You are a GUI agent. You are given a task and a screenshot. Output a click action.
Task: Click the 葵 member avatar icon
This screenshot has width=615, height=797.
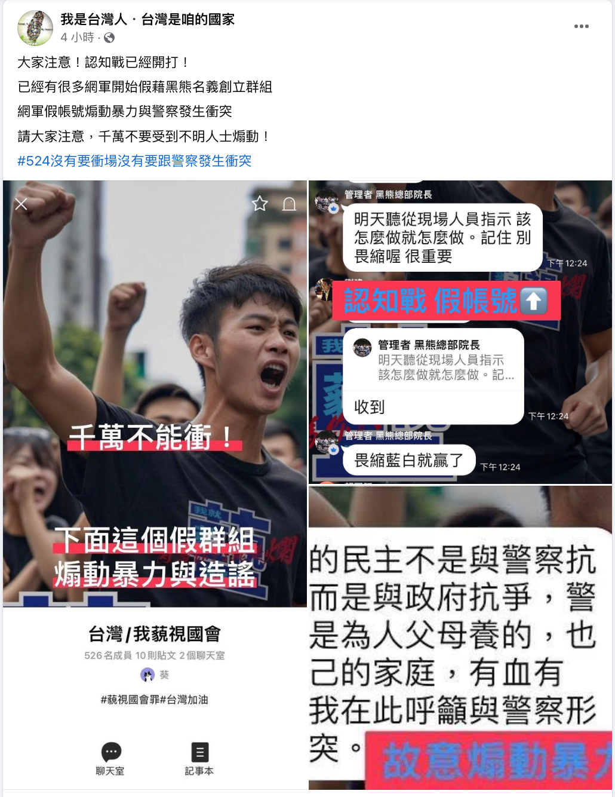click(147, 675)
